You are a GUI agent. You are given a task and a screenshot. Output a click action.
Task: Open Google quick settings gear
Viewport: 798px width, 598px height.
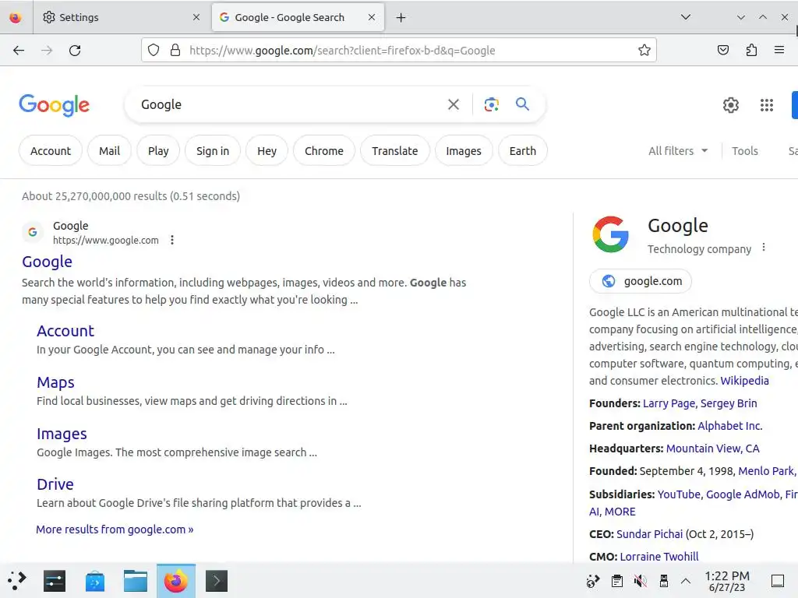tap(731, 105)
